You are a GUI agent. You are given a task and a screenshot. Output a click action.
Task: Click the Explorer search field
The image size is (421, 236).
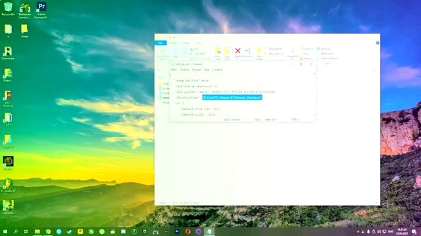tap(347, 70)
